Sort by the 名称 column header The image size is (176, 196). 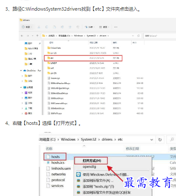tap(49, 149)
